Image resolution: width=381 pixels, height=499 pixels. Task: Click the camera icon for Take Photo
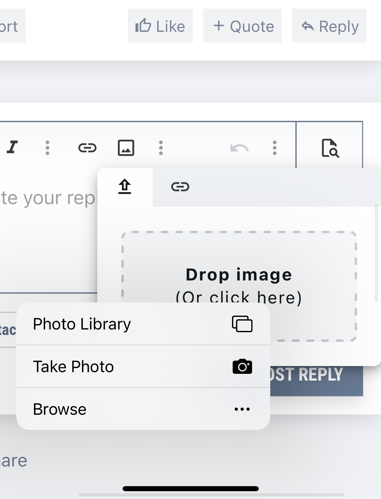(242, 367)
